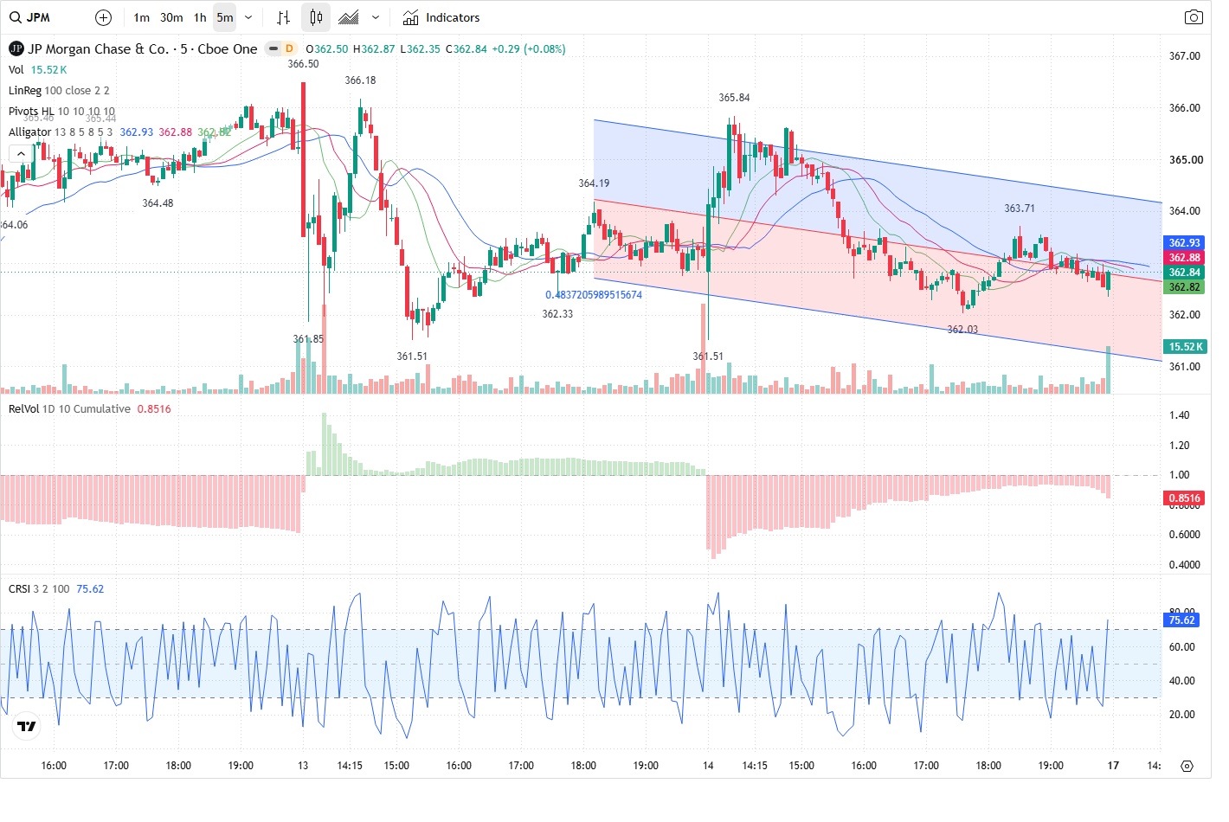Click the red 362.88 price axis label

1184,258
